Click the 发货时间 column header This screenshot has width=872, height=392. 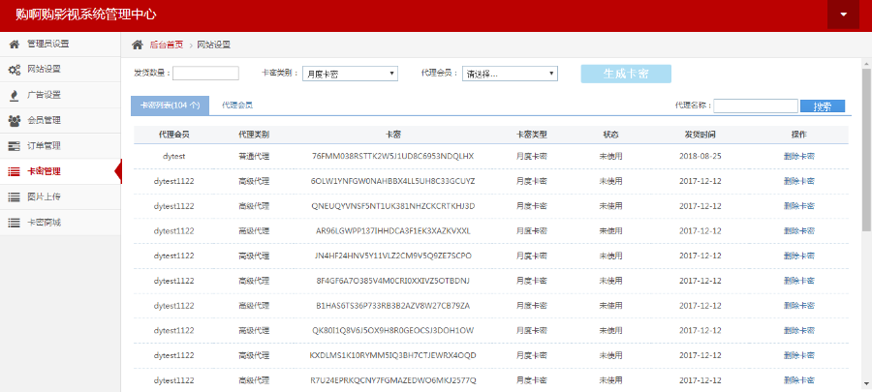coord(701,135)
